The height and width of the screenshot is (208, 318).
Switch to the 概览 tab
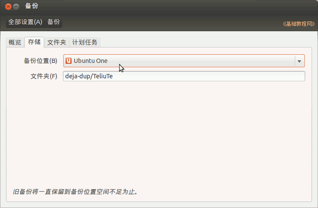[15, 42]
